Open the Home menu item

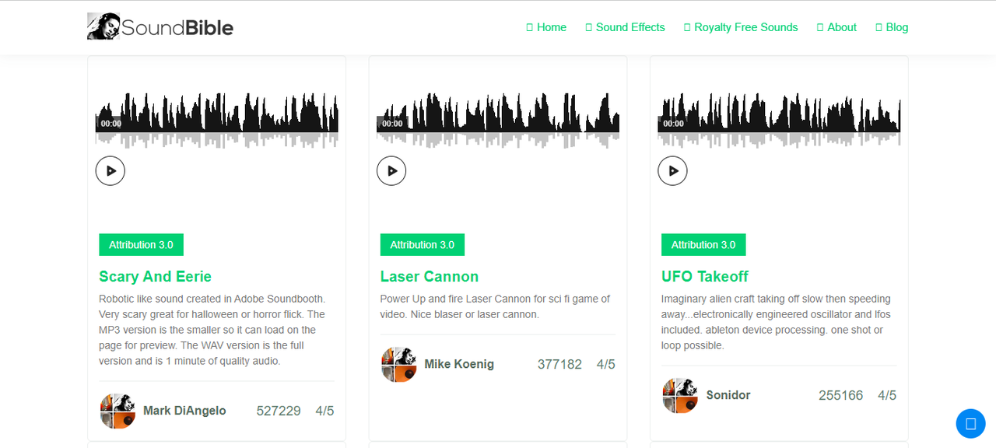coord(546,27)
